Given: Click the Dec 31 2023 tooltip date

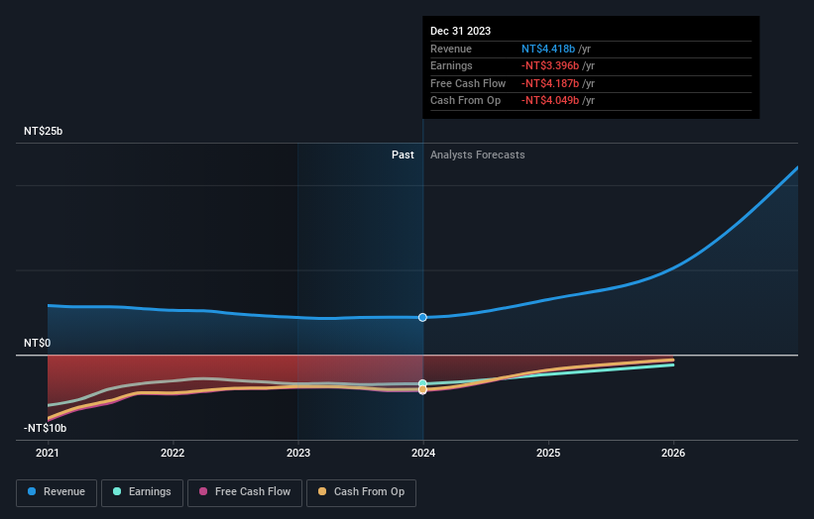Looking at the screenshot, I should point(460,31).
